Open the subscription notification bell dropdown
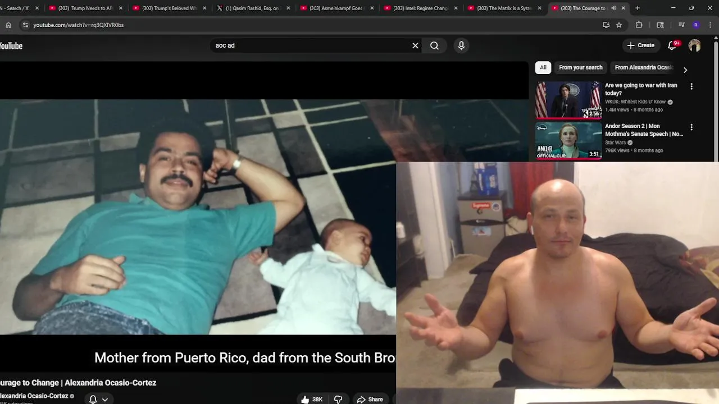 (98, 400)
